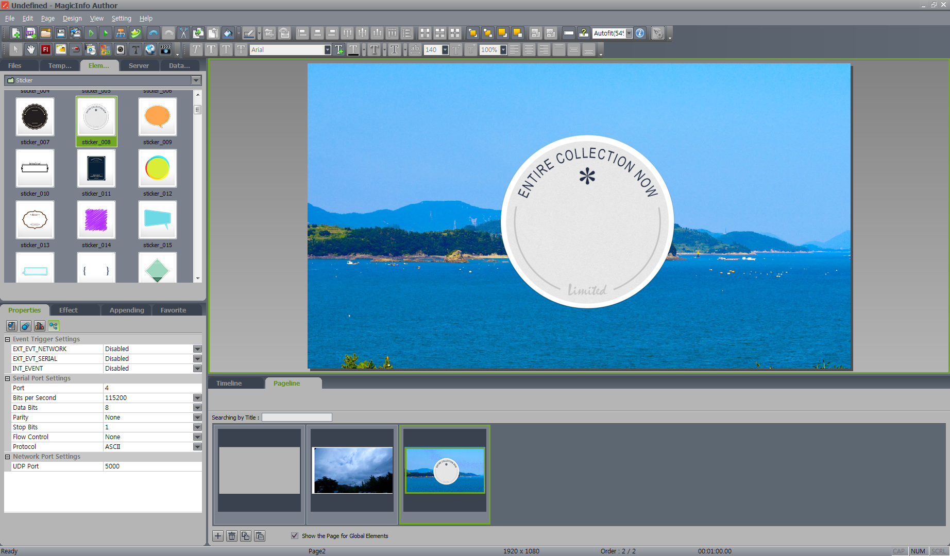Select the cloudy sky page thumbnail

tap(352, 470)
